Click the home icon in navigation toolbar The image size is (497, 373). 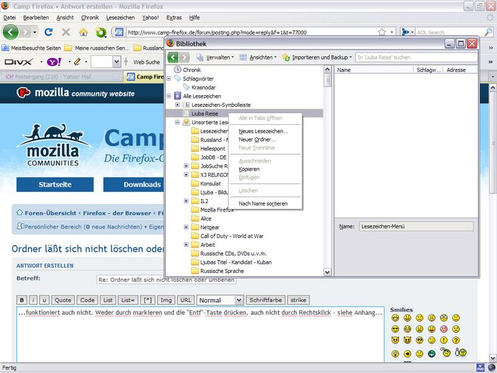[x=83, y=32]
